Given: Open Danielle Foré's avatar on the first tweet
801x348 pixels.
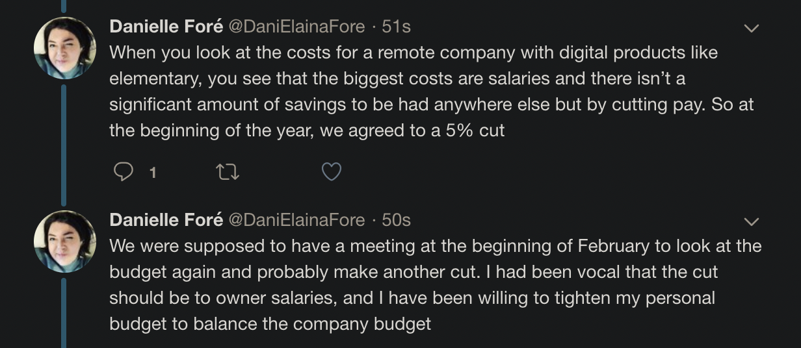Looking at the screenshot, I should pos(65,48).
